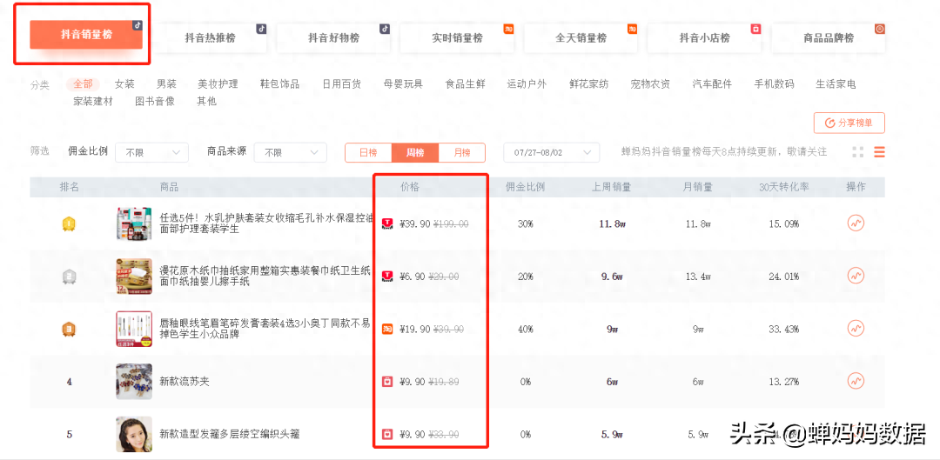Open product title 漫花原木纸巾抽纸

pyautogui.click(x=265, y=277)
